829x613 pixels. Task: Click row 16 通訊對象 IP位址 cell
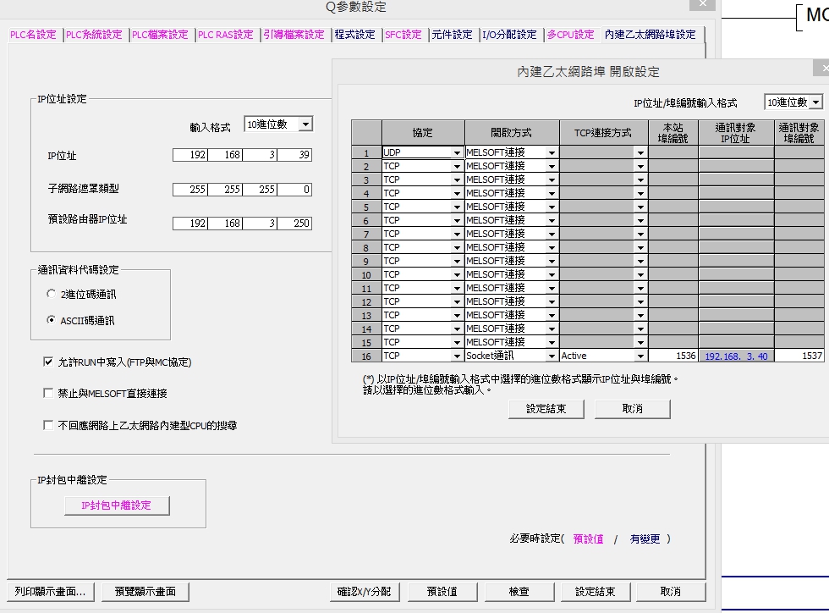(736, 356)
